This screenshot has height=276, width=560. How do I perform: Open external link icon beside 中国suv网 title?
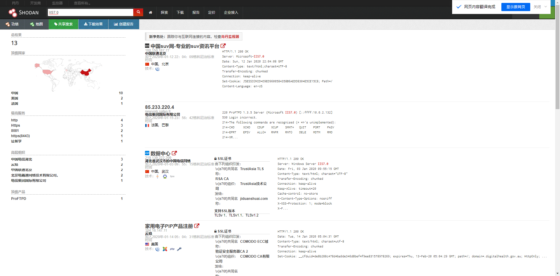click(x=223, y=46)
